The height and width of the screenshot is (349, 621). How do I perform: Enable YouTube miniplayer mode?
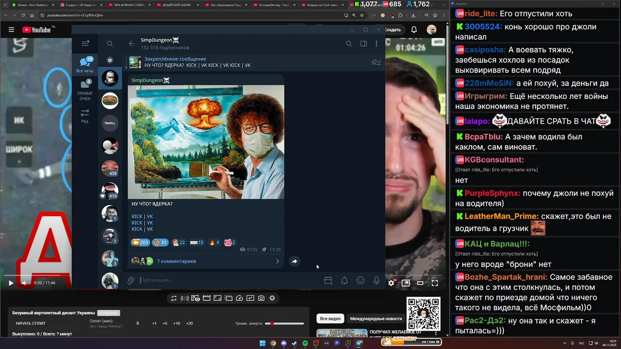(406, 283)
